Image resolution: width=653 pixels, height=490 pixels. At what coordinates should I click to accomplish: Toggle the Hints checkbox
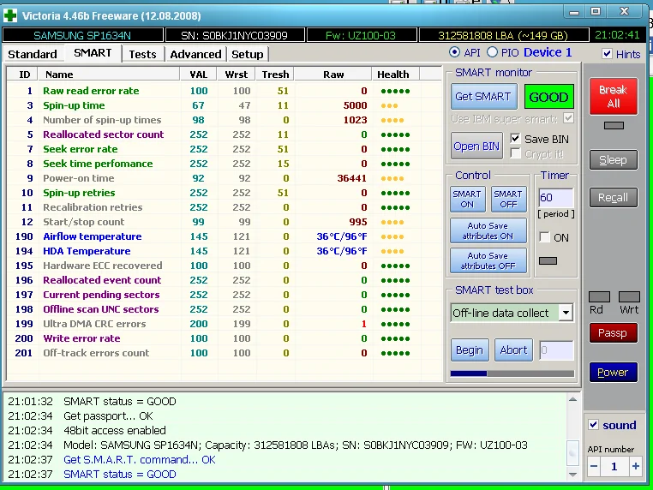pyautogui.click(x=608, y=54)
